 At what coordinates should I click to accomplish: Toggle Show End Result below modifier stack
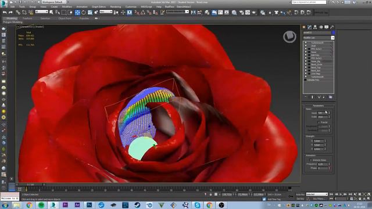click(x=312, y=97)
